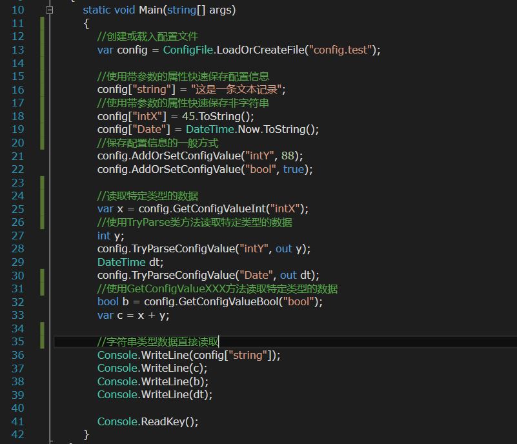Click the Main method name
Screen dimensions: 517x444
click(150, 10)
